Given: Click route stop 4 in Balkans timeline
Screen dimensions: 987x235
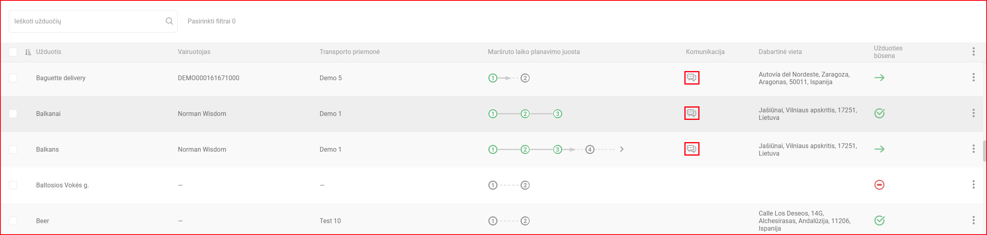Looking at the screenshot, I should (590, 150).
